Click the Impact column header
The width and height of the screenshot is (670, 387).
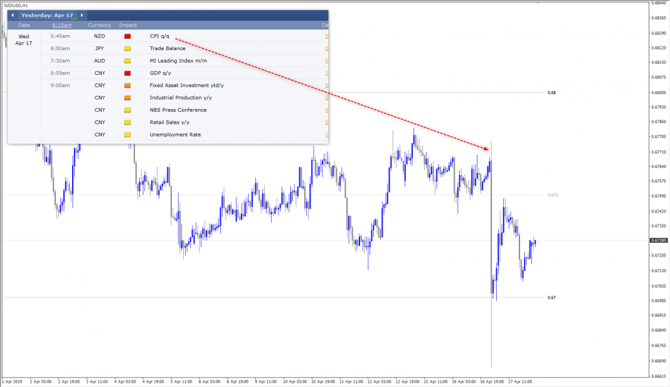point(128,26)
